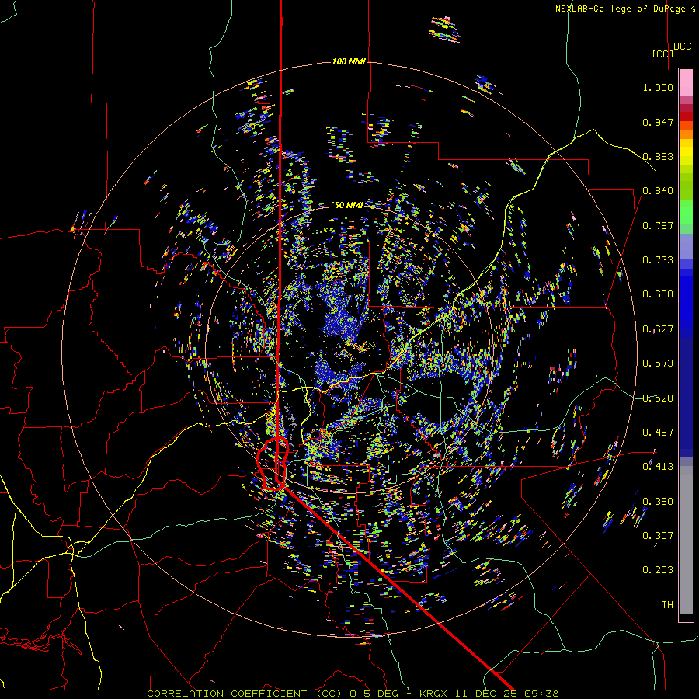Click the 0.893 color scale value

[x=658, y=156]
